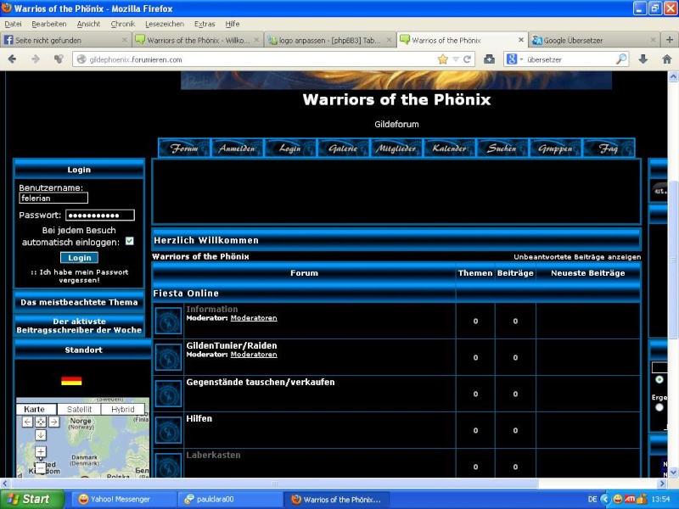Viewport: 679px width, 509px height.
Task: Open the Lesezeichen menu
Action: [x=165, y=24]
